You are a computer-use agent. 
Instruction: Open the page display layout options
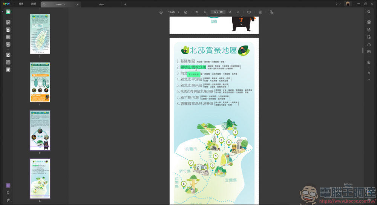point(260,12)
